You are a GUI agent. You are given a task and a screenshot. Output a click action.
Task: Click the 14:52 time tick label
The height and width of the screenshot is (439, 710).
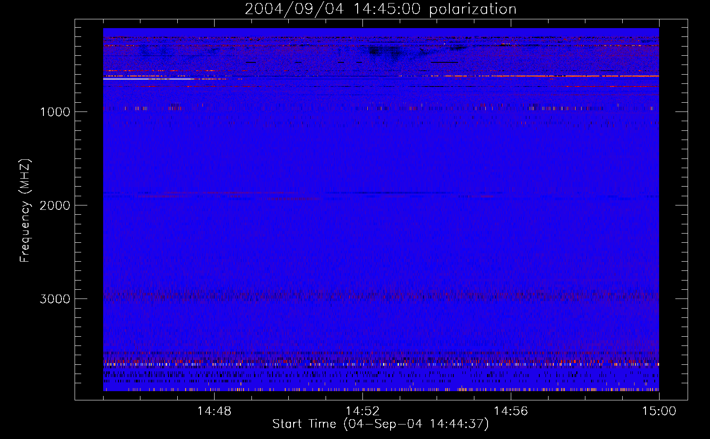tap(362, 411)
